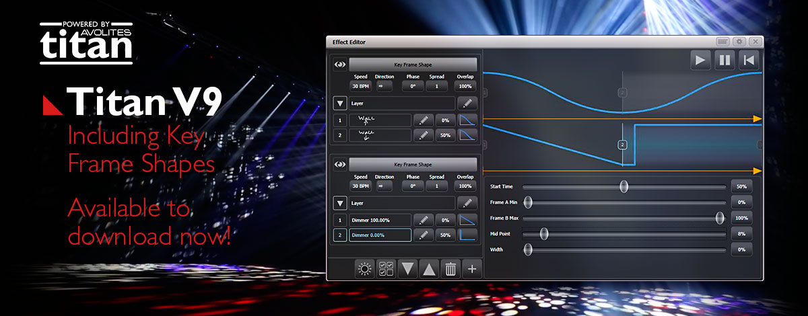808x316 pixels.
Task: Click the Frame B Max 100% value box
Action: (742, 218)
